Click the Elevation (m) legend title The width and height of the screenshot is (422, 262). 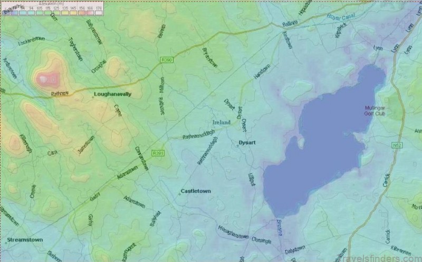[x=51, y=4]
